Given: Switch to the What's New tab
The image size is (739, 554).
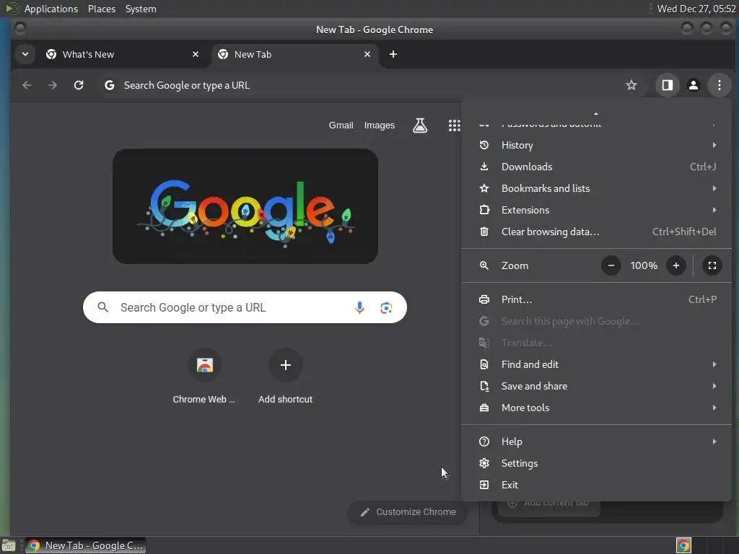Looking at the screenshot, I should click(123, 55).
